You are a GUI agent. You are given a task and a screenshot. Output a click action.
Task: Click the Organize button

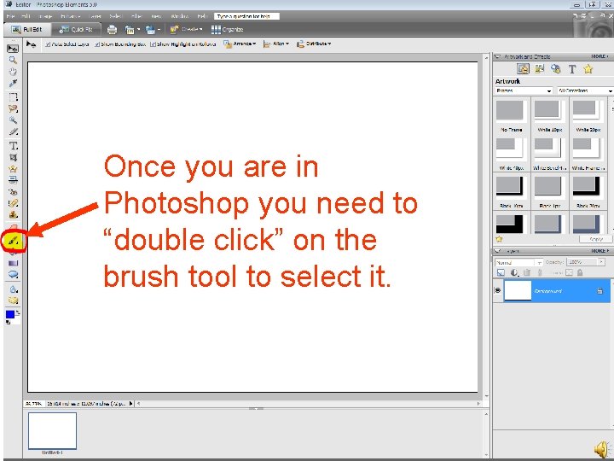(228, 29)
